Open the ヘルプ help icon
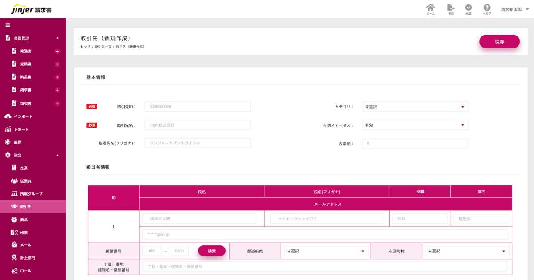Screen dimensions: 534x280 point(487,9)
